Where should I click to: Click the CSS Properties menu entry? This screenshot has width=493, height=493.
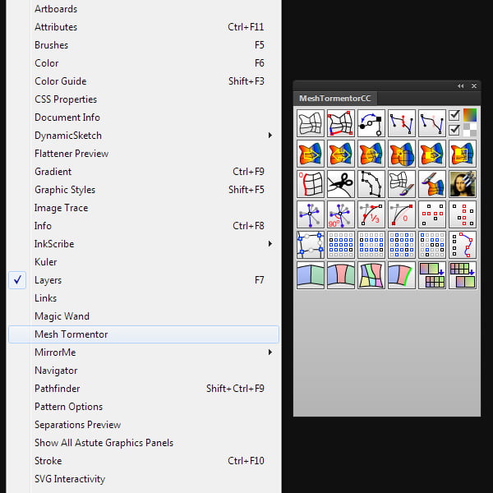point(144,99)
